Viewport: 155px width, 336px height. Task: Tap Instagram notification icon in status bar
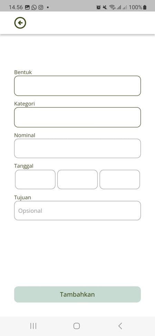click(x=41, y=7)
